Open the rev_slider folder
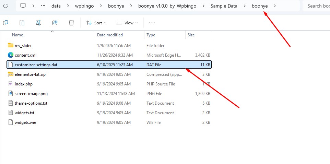Image resolution: width=330 pixels, height=164 pixels. 23,45
